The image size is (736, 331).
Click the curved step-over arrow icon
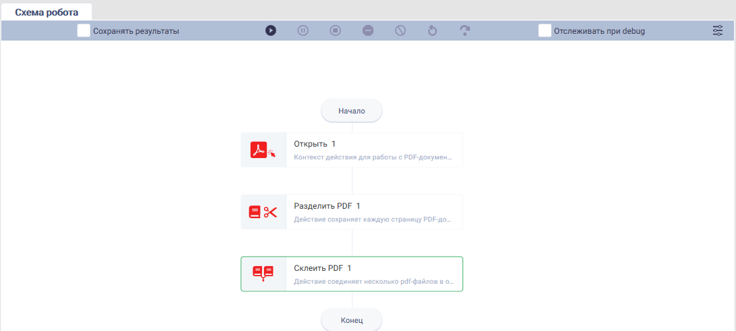point(465,30)
